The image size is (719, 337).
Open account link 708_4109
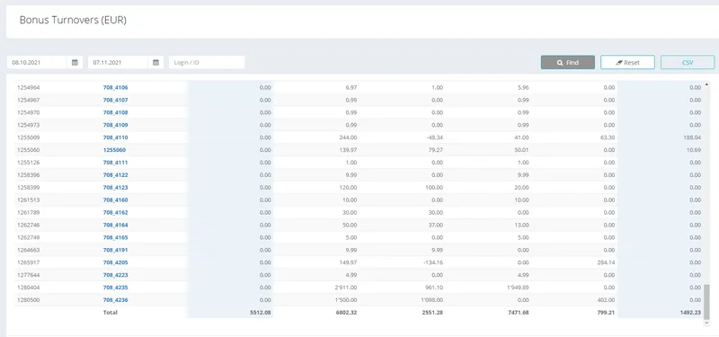tap(116, 125)
